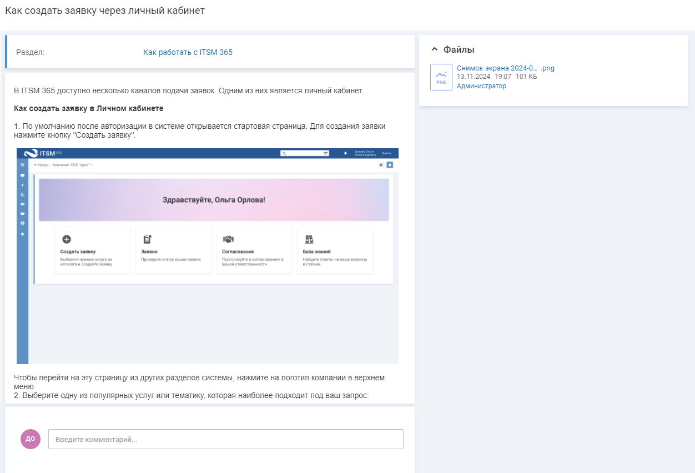This screenshot has width=695, height=473.
Task: Click the ДО user avatar
Action: (x=31, y=439)
